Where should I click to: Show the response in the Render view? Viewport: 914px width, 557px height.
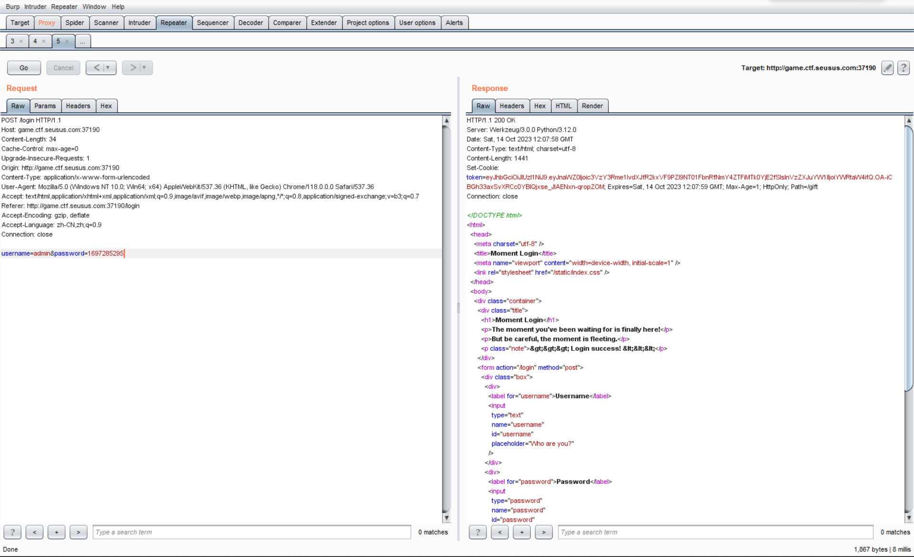(x=592, y=106)
